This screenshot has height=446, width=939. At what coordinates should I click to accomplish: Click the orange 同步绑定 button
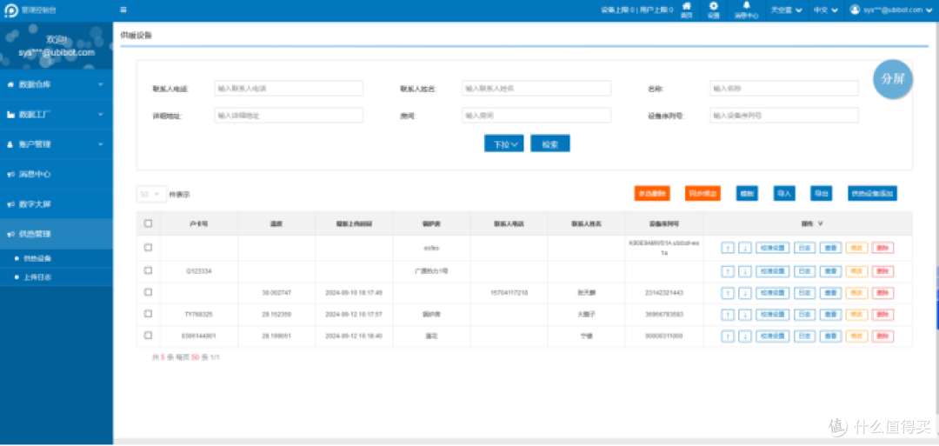[x=703, y=193]
